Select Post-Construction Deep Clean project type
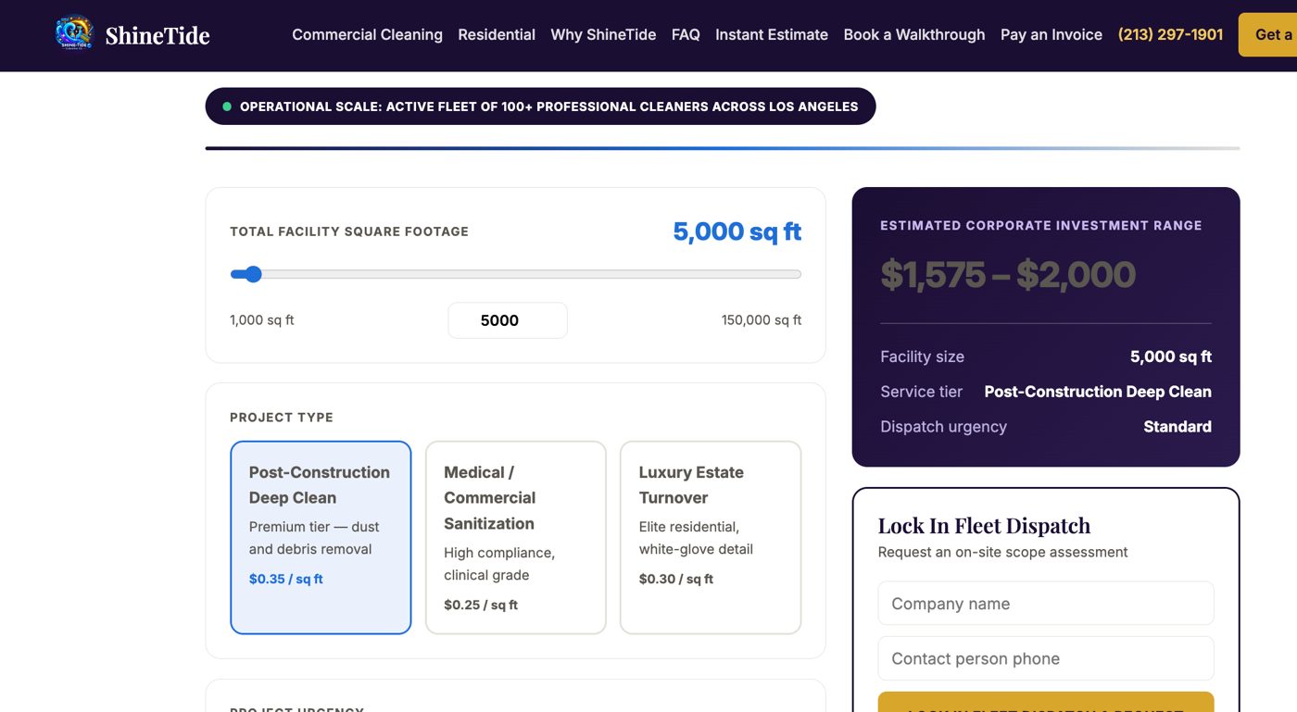 321,537
